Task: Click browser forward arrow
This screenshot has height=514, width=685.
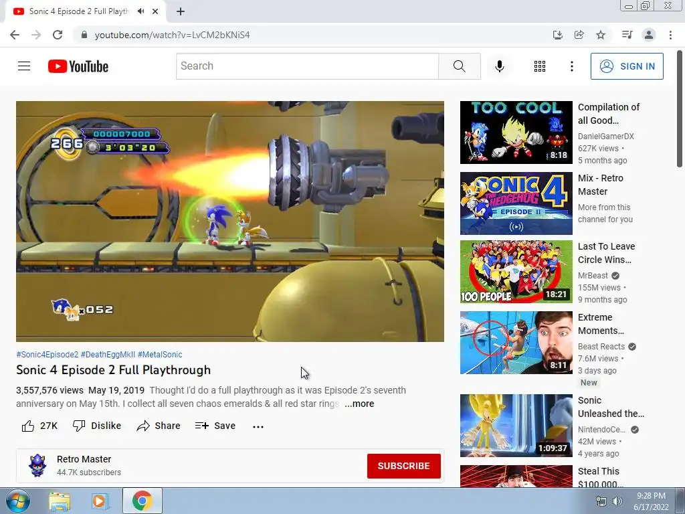Action: (x=36, y=35)
